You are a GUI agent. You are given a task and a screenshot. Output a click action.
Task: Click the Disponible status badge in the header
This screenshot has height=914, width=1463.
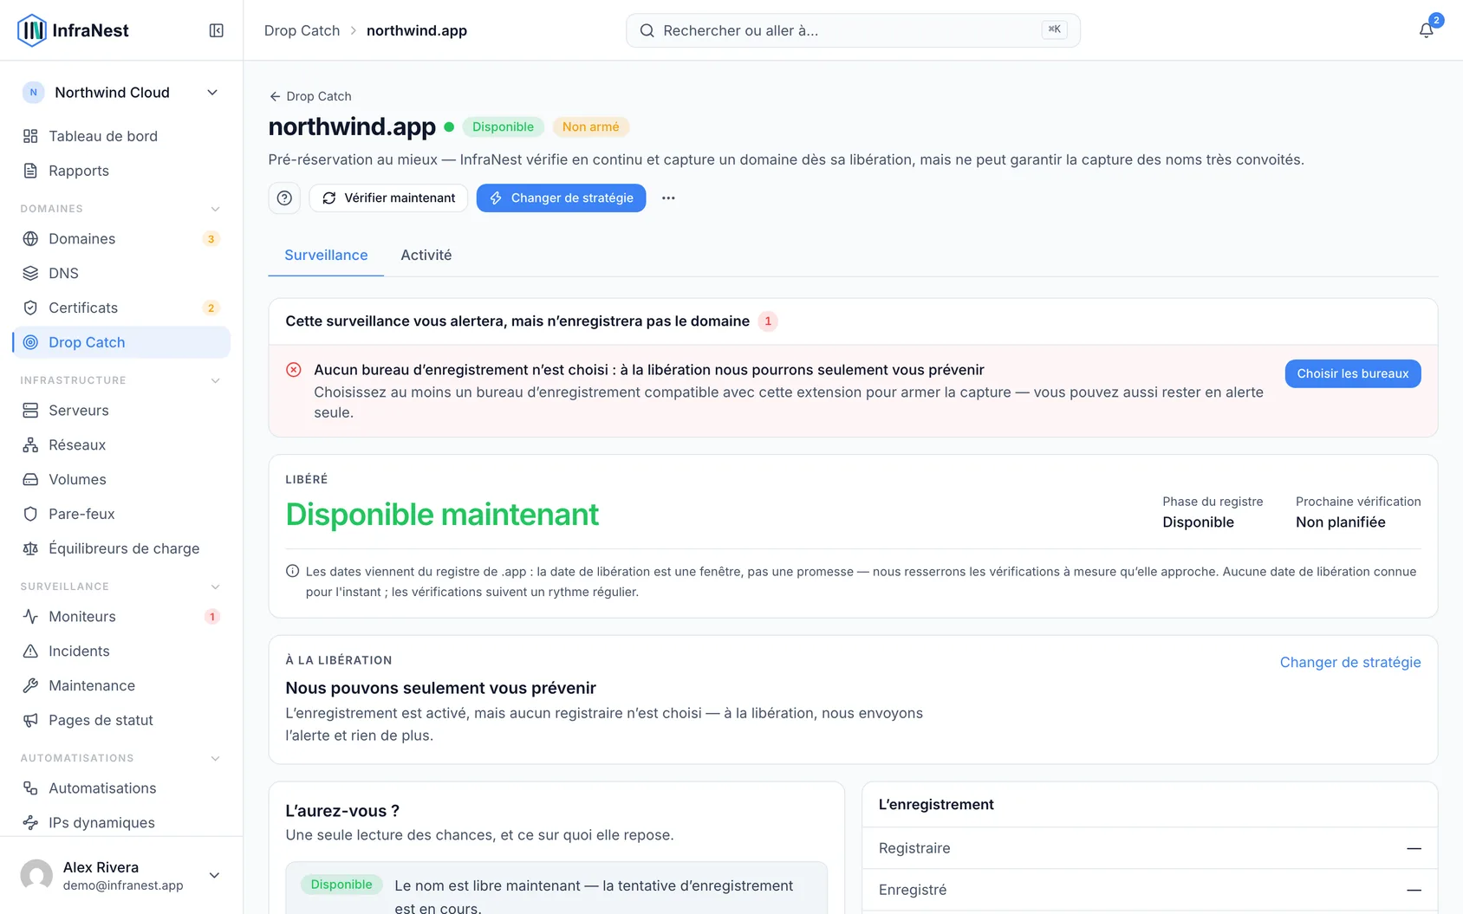(x=503, y=126)
